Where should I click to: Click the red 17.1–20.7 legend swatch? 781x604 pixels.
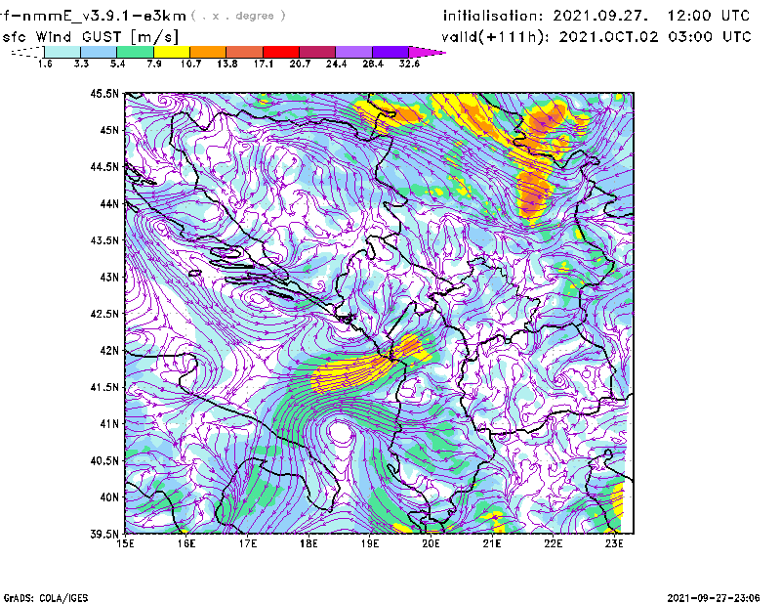pos(281,52)
